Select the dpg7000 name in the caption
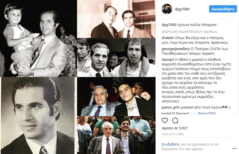Viewport: 239px width, 154px height. [169, 25]
